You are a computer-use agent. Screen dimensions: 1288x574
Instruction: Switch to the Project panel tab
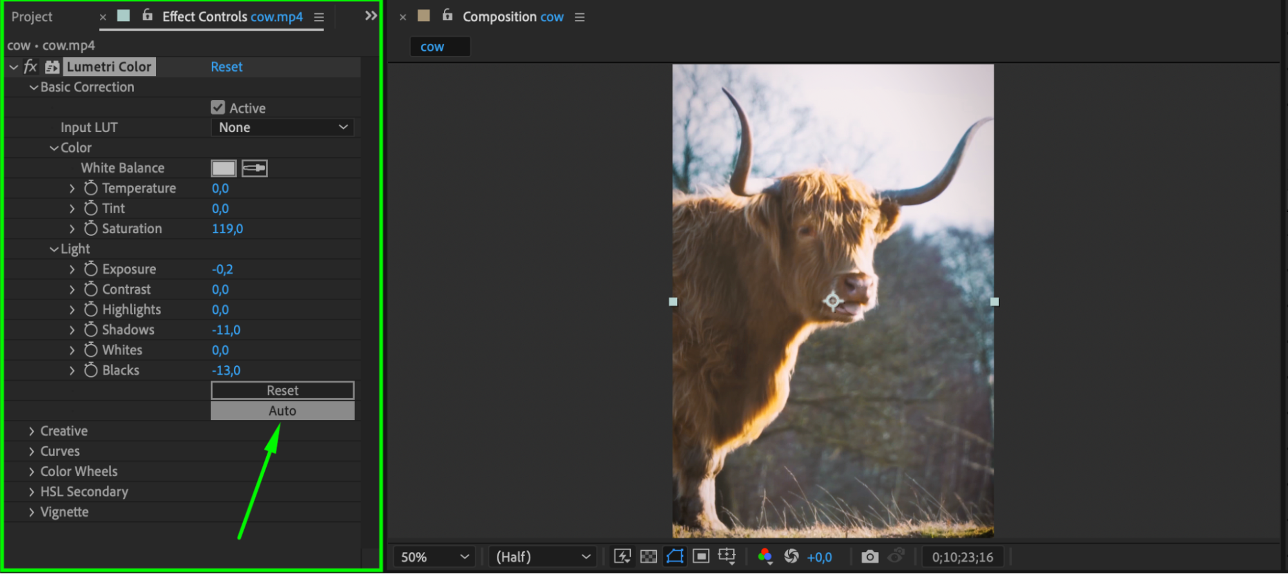(x=32, y=17)
